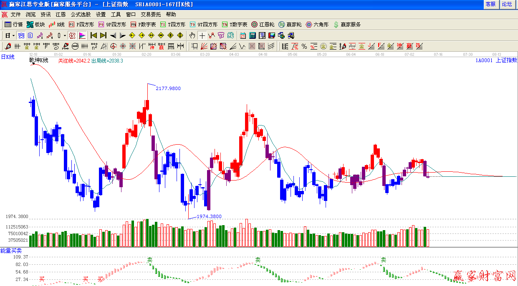This screenshot has width=518, height=286.
Task: Click the red floppy disk save icon
Action: pyautogui.click(x=272, y=35)
